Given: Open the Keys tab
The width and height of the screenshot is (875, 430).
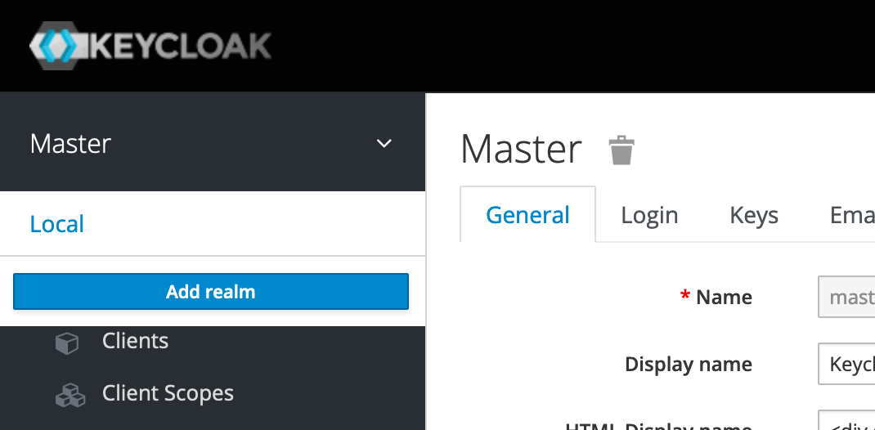Looking at the screenshot, I should pos(753,215).
